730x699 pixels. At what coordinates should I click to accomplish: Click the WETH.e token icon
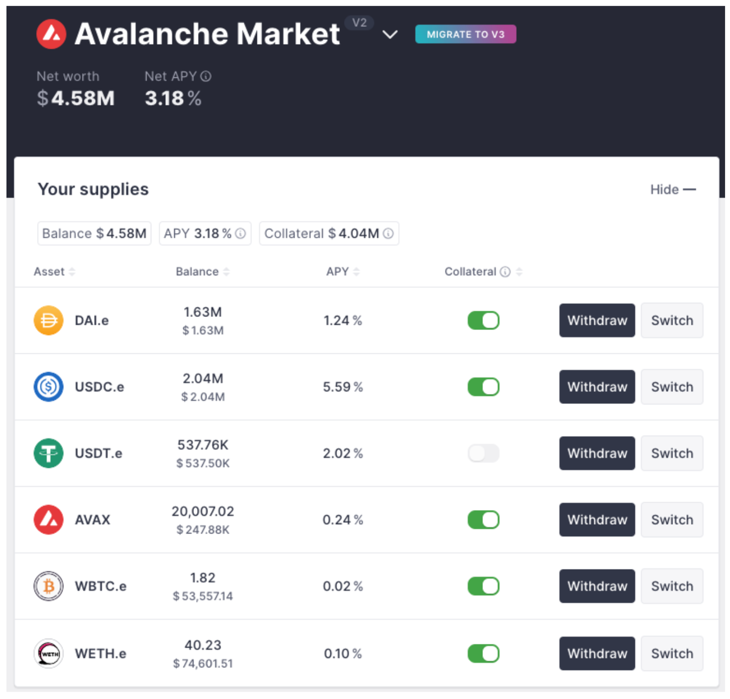coord(48,653)
